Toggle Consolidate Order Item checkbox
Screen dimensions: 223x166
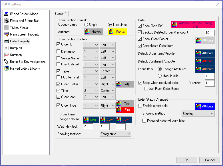(140, 45)
